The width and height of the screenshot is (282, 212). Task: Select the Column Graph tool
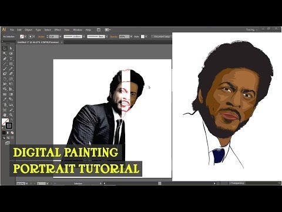point(11,105)
